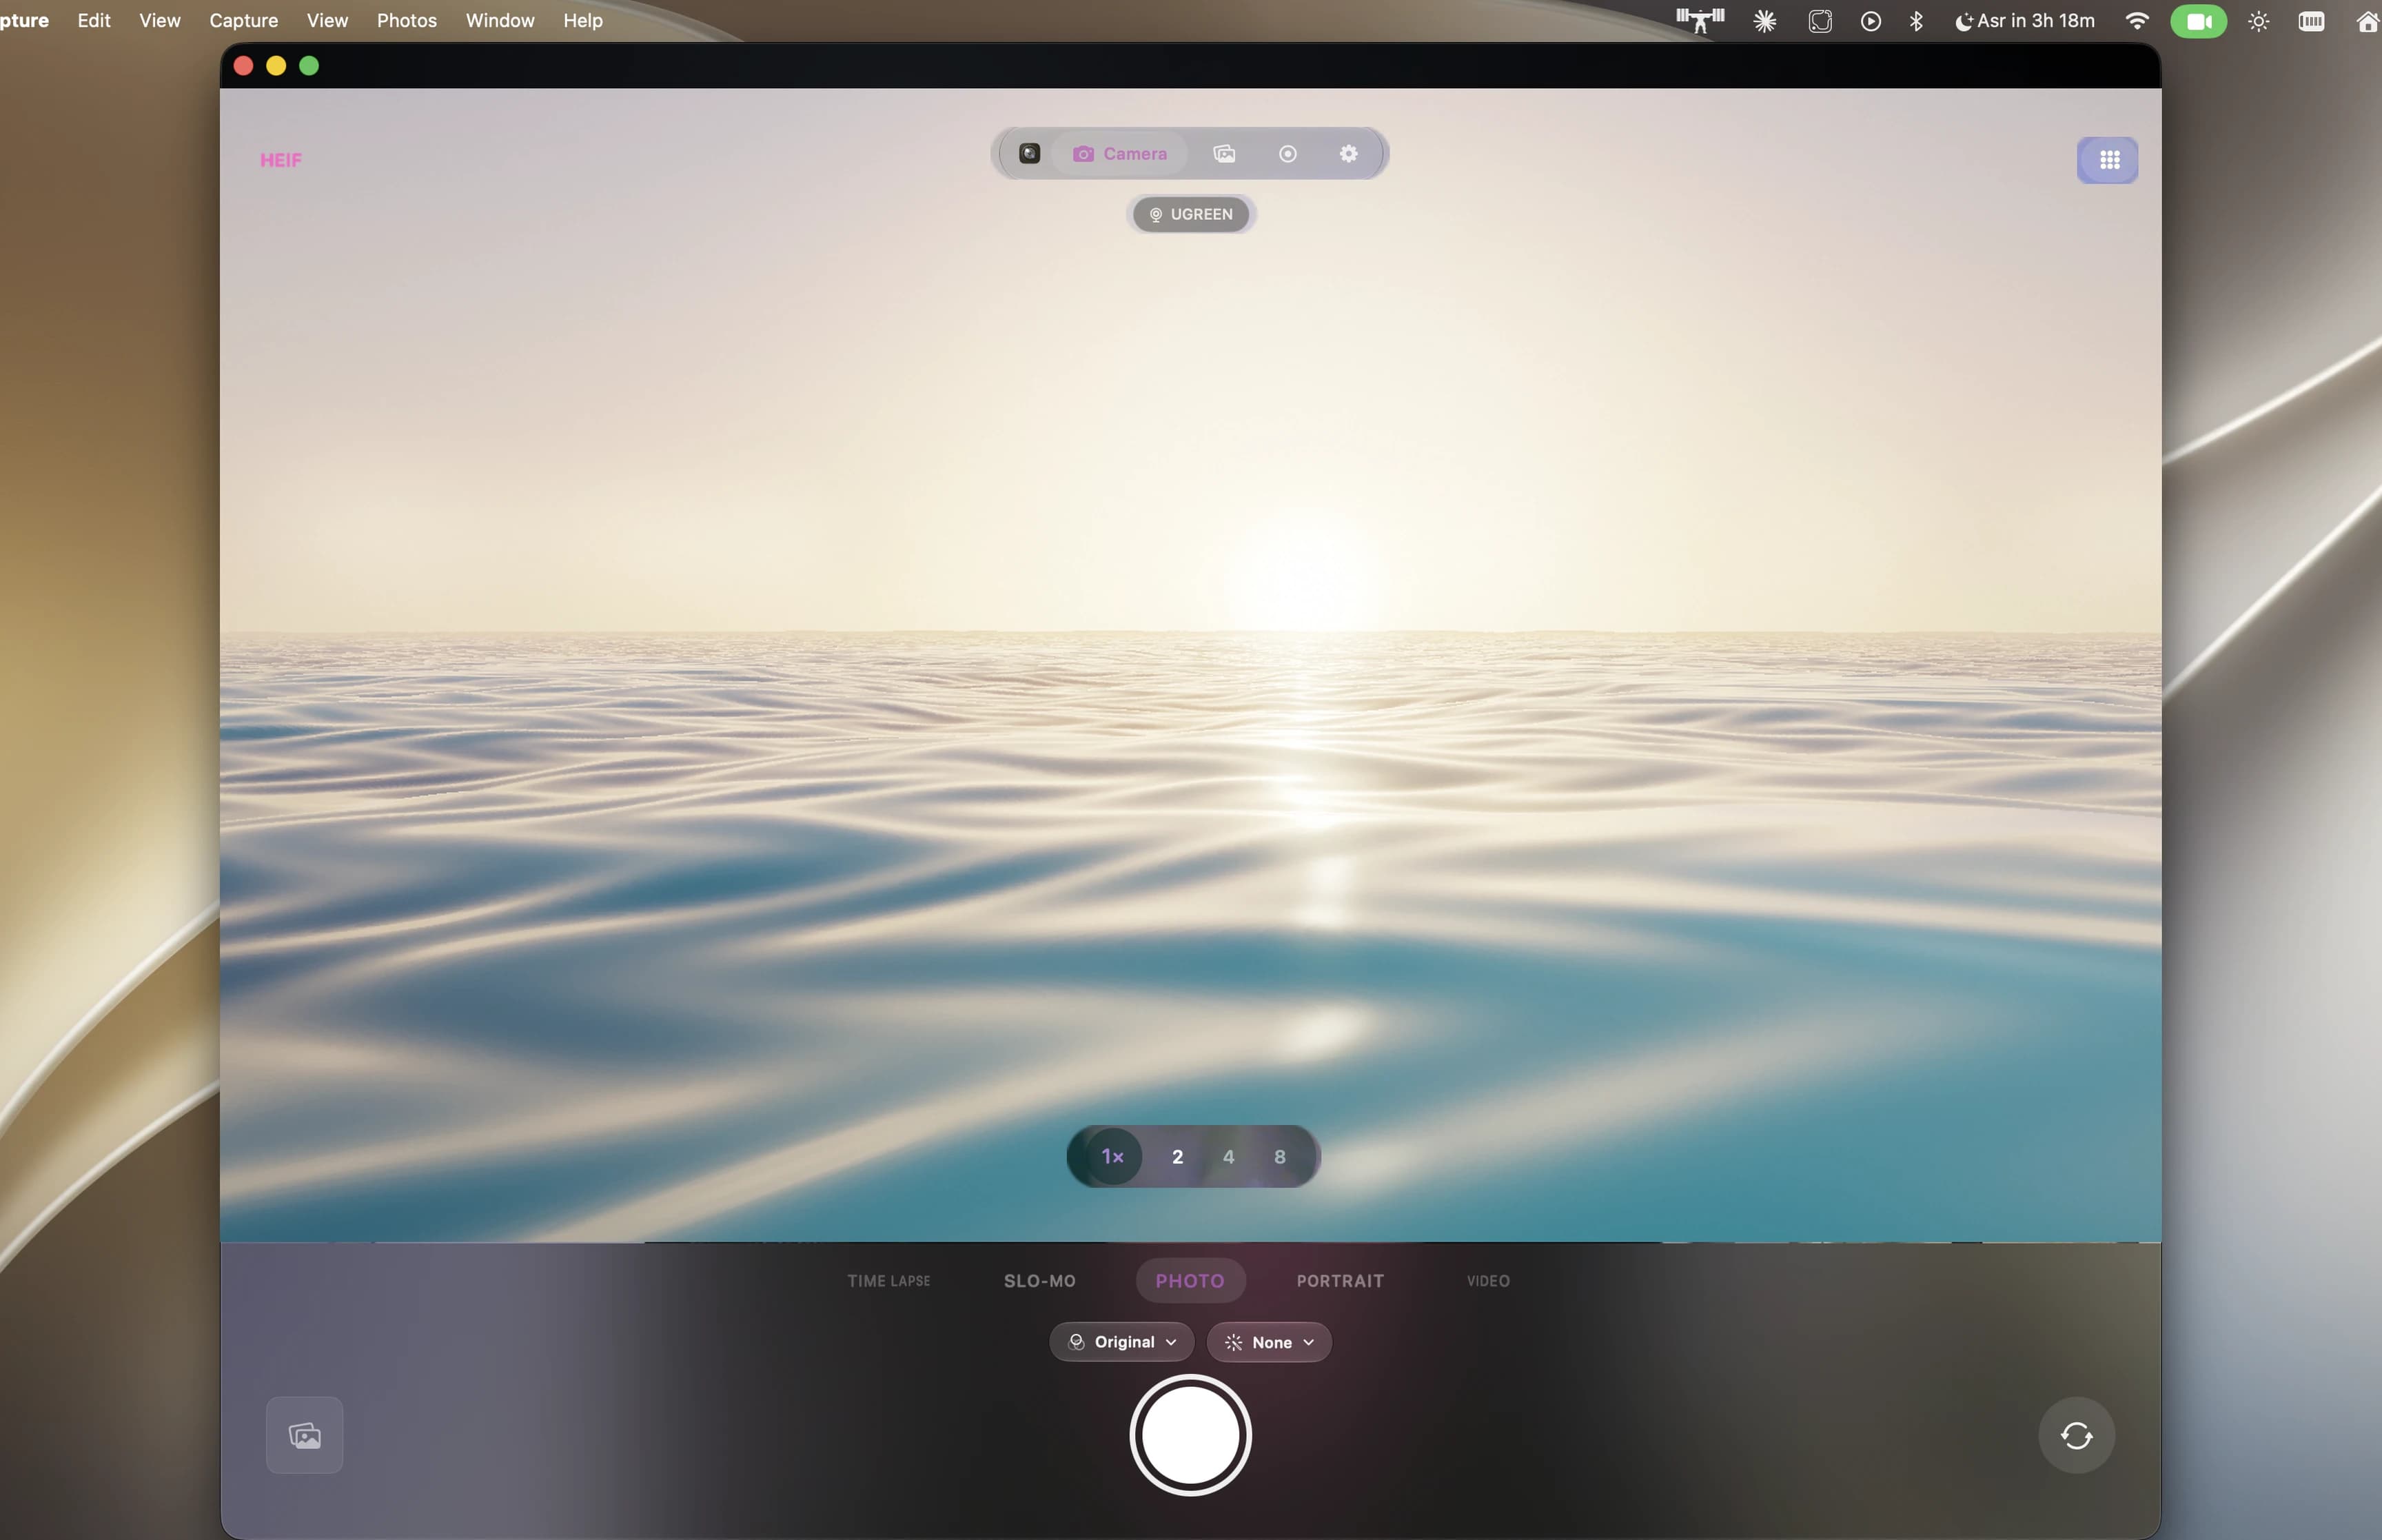This screenshot has width=2382, height=1540.
Task: Open the Window menu
Action: (500, 20)
